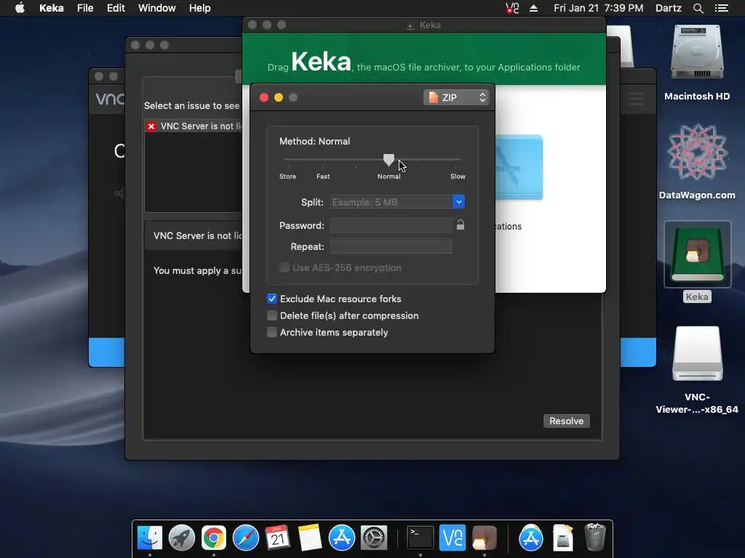Open the Apple menu
Image resolution: width=745 pixels, height=558 pixels.
pos(20,8)
